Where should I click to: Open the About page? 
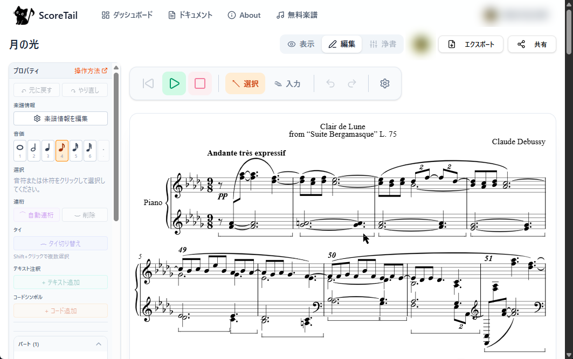pyautogui.click(x=244, y=15)
